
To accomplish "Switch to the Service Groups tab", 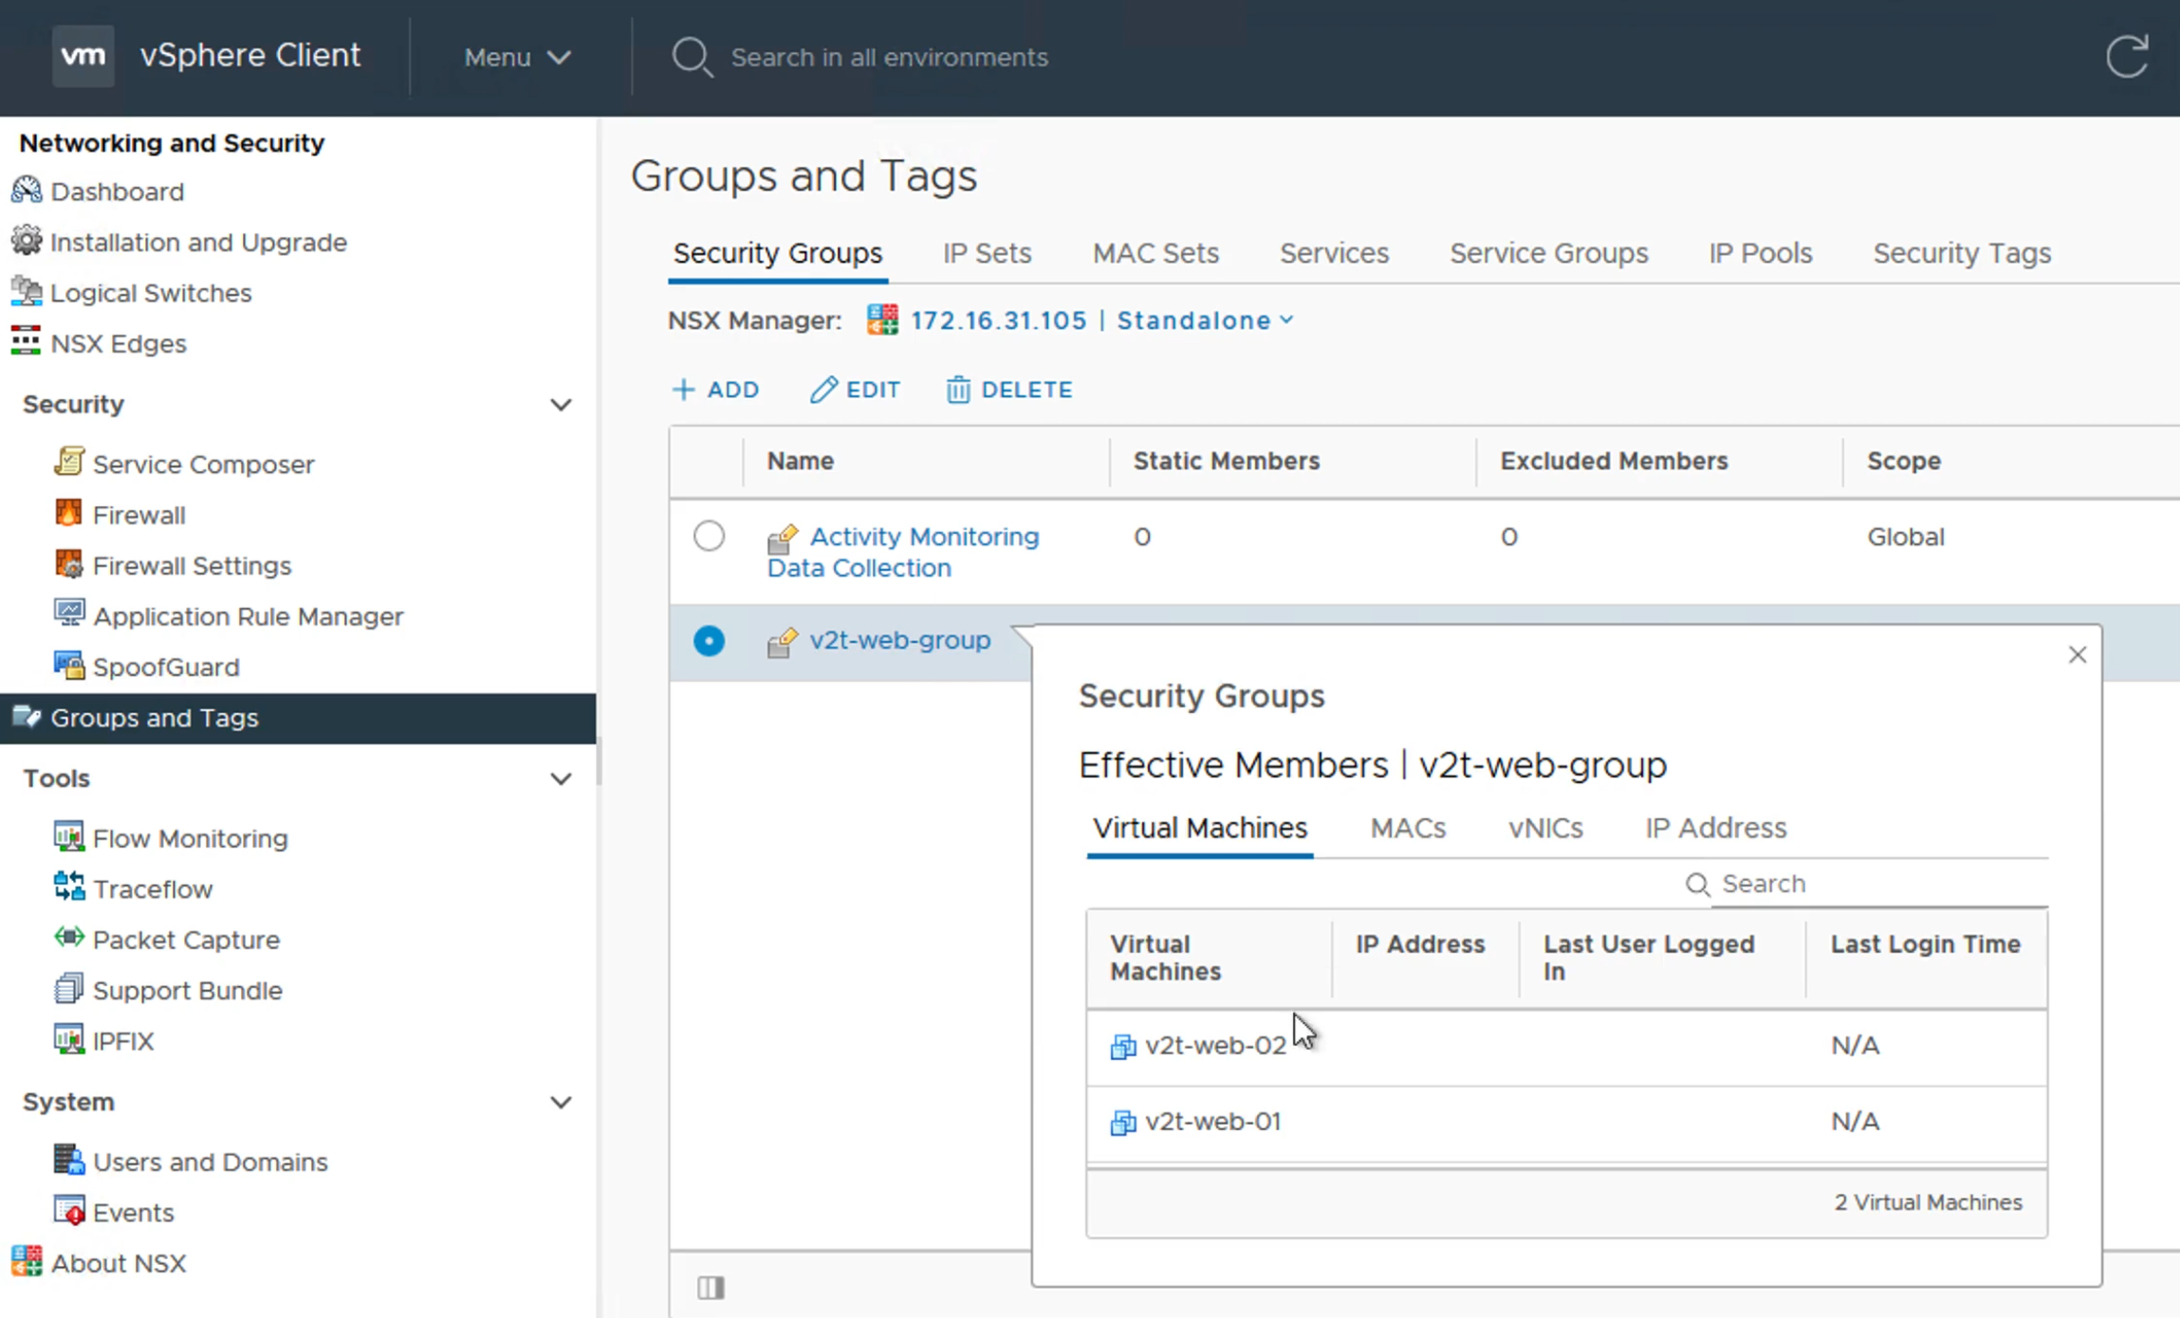I will (x=1548, y=253).
